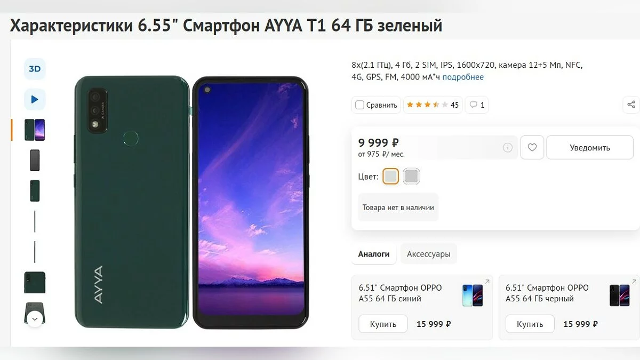Image resolution: width=640 pixels, height=360 pixels.
Task: Tick the Сравнить checkbox
Action: [x=360, y=105]
